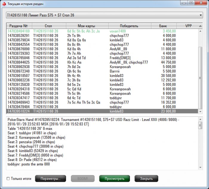Select hand row 147839083236
Screen dimensions: 209x189
[102, 80]
